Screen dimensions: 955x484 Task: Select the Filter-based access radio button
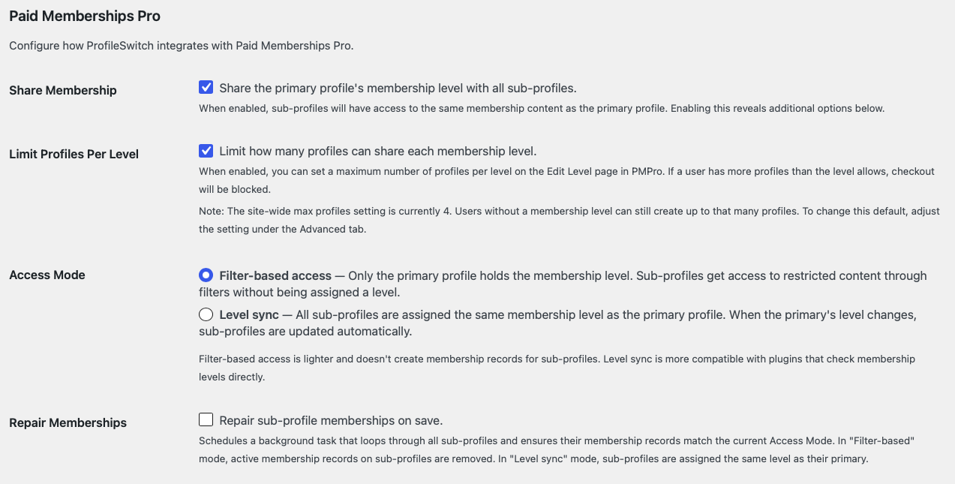click(x=206, y=275)
